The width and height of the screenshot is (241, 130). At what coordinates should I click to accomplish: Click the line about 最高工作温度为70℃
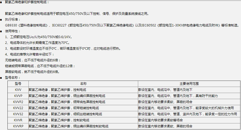pyautogui.click(x=37, y=43)
